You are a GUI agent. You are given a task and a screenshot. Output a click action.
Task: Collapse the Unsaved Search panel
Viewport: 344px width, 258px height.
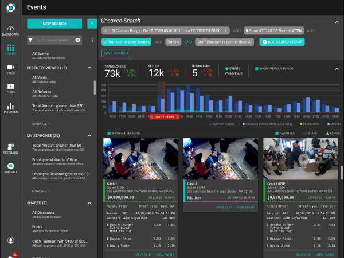(x=337, y=22)
